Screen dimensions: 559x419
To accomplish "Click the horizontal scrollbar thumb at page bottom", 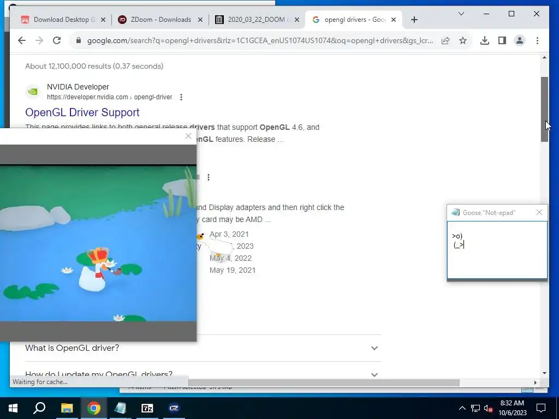I will [324, 382].
